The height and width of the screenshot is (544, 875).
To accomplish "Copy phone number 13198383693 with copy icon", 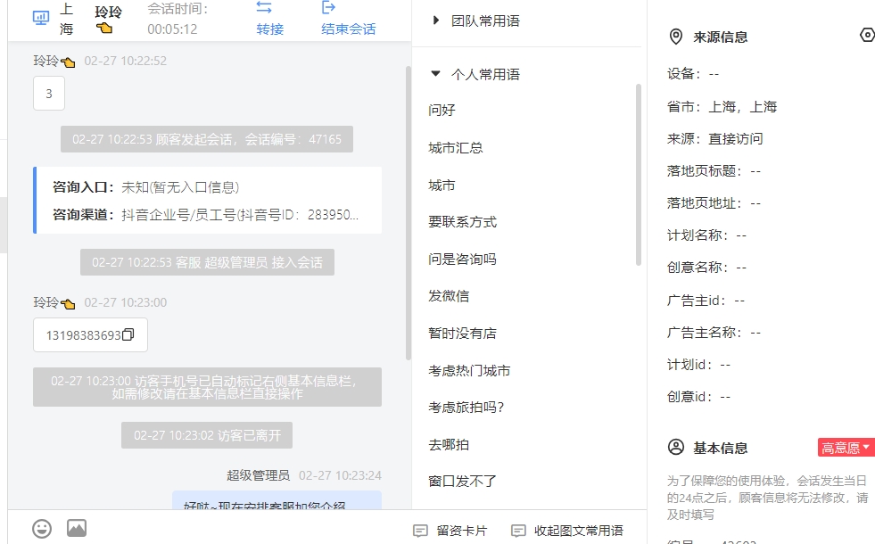I will tap(128, 334).
